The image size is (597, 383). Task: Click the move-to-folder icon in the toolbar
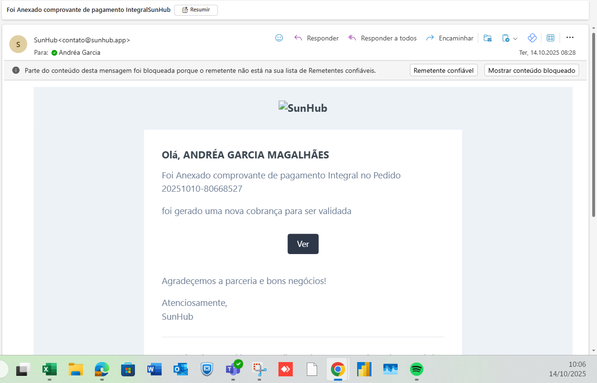(x=487, y=38)
